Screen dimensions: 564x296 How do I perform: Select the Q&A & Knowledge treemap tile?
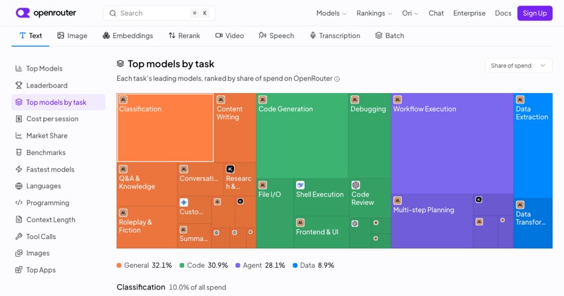tap(147, 185)
